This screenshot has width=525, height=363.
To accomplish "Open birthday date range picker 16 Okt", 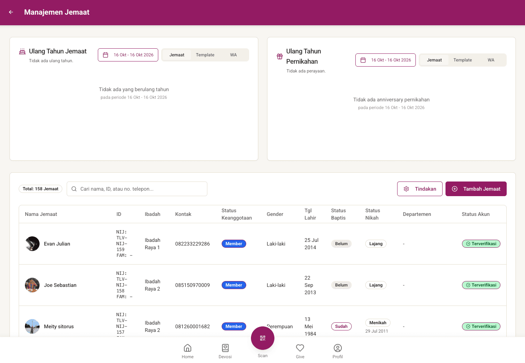I will 128,55.
